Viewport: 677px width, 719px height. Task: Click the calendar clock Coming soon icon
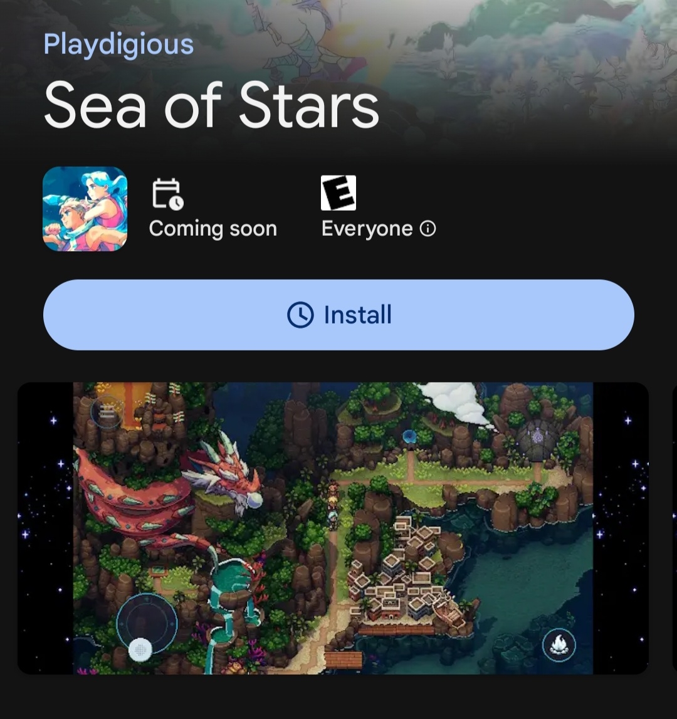pos(168,194)
